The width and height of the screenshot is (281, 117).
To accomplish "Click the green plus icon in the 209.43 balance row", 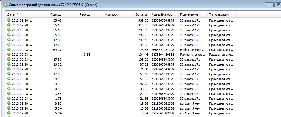I will 9,40.
